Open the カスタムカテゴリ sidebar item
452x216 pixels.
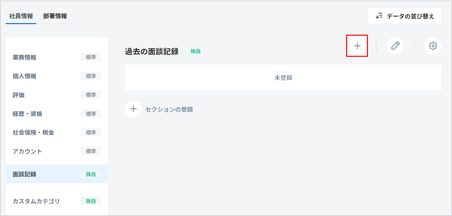coord(36,201)
